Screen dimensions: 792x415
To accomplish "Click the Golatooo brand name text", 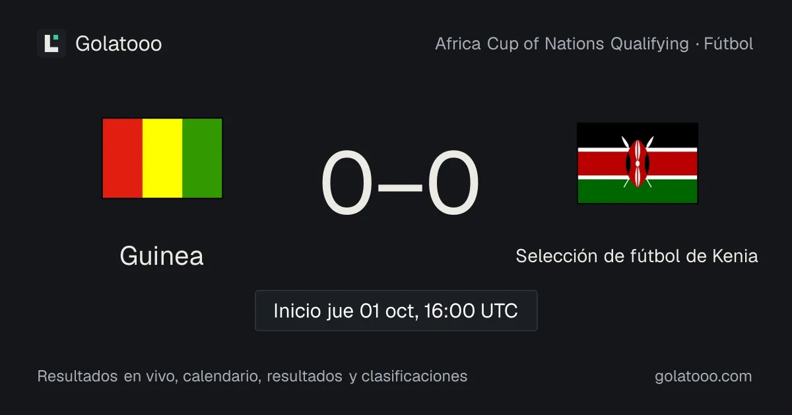I will pos(119,43).
